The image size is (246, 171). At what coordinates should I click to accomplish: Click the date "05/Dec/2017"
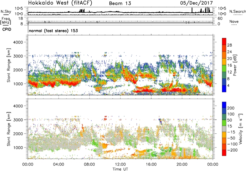pos(196,3)
